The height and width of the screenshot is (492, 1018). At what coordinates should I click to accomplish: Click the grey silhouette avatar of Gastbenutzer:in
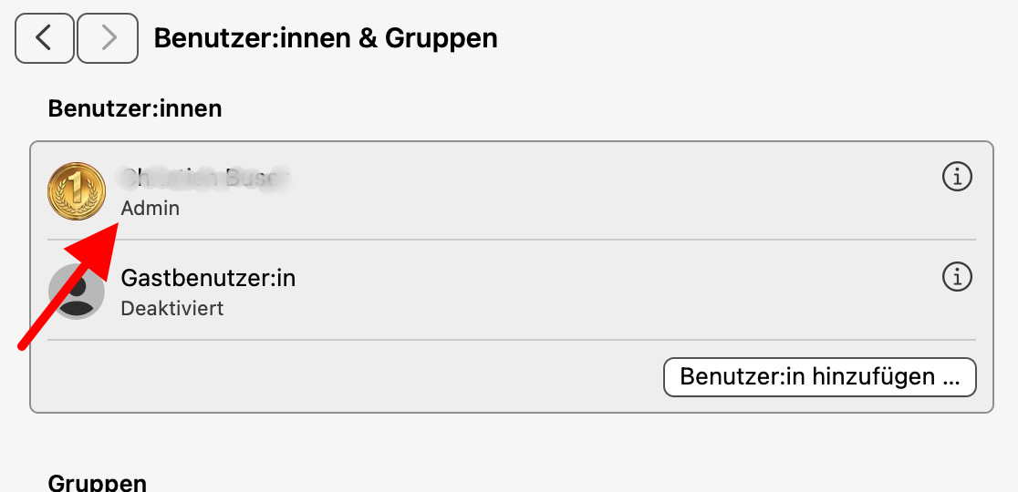coord(75,292)
